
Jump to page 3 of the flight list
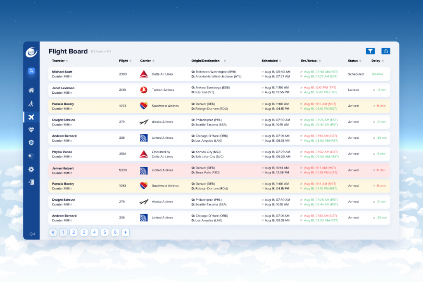coord(84,232)
